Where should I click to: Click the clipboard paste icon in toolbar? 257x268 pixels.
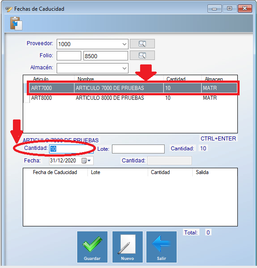coord(16,23)
